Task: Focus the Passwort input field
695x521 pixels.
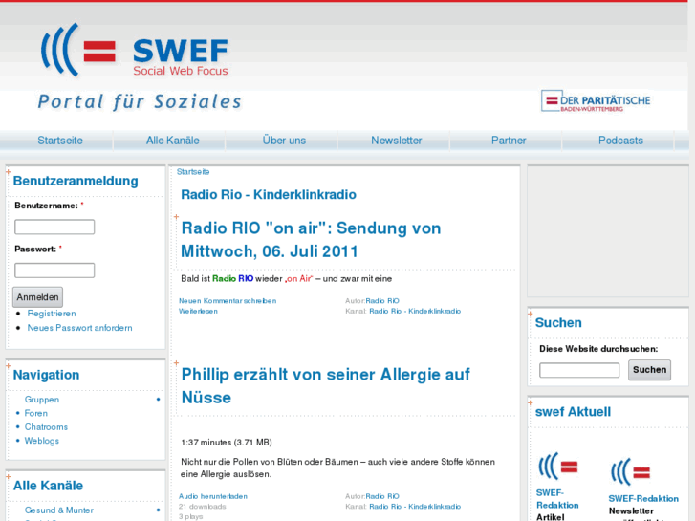Action: tap(54, 271)
